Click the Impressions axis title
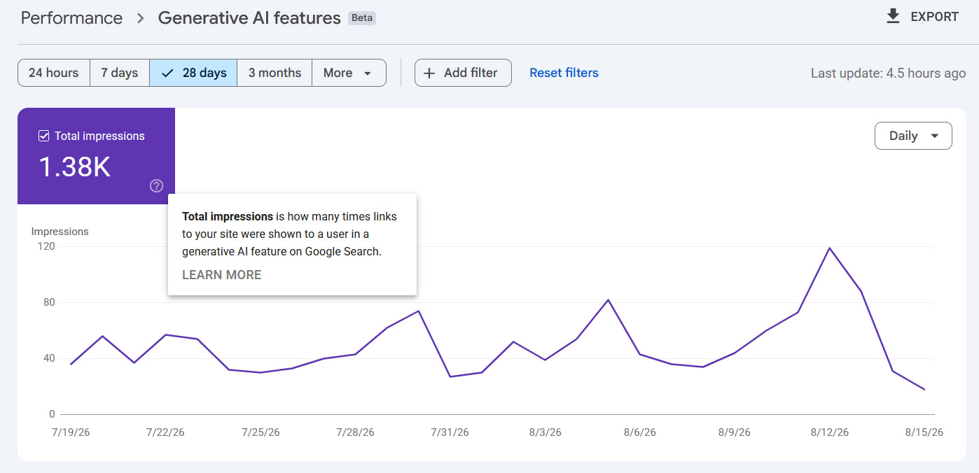Screen dimensions: 979x473 (x=60, y=232)
